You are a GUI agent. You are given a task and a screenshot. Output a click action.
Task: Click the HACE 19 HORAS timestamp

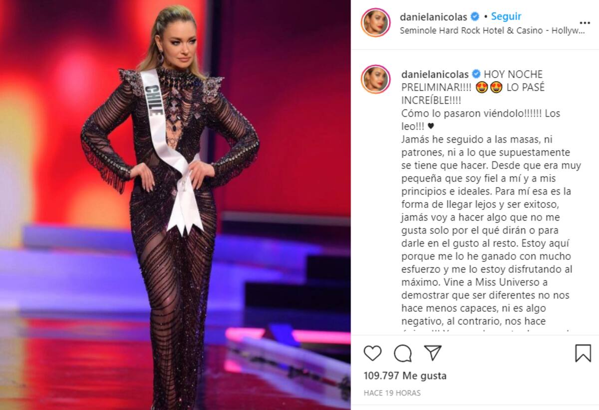pyautogui.click(x=392, y=393)
